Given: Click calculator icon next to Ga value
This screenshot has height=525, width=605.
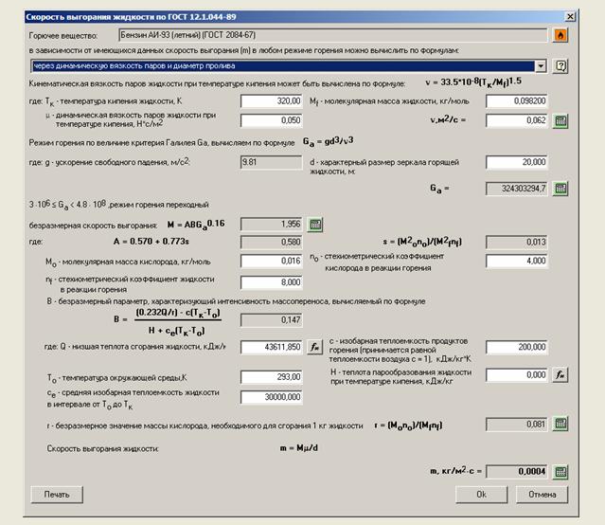Looking at the screenshot, I should click(560, 189).
